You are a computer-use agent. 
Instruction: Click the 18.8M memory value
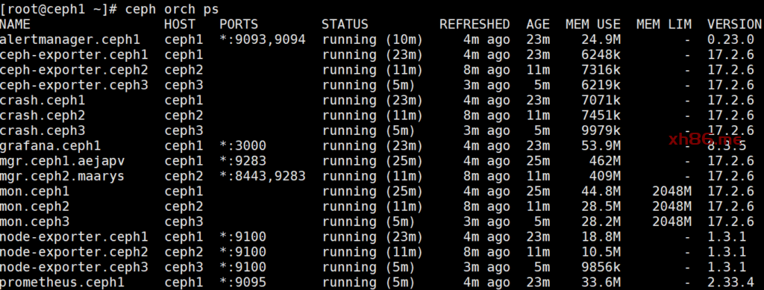[601, 237]
